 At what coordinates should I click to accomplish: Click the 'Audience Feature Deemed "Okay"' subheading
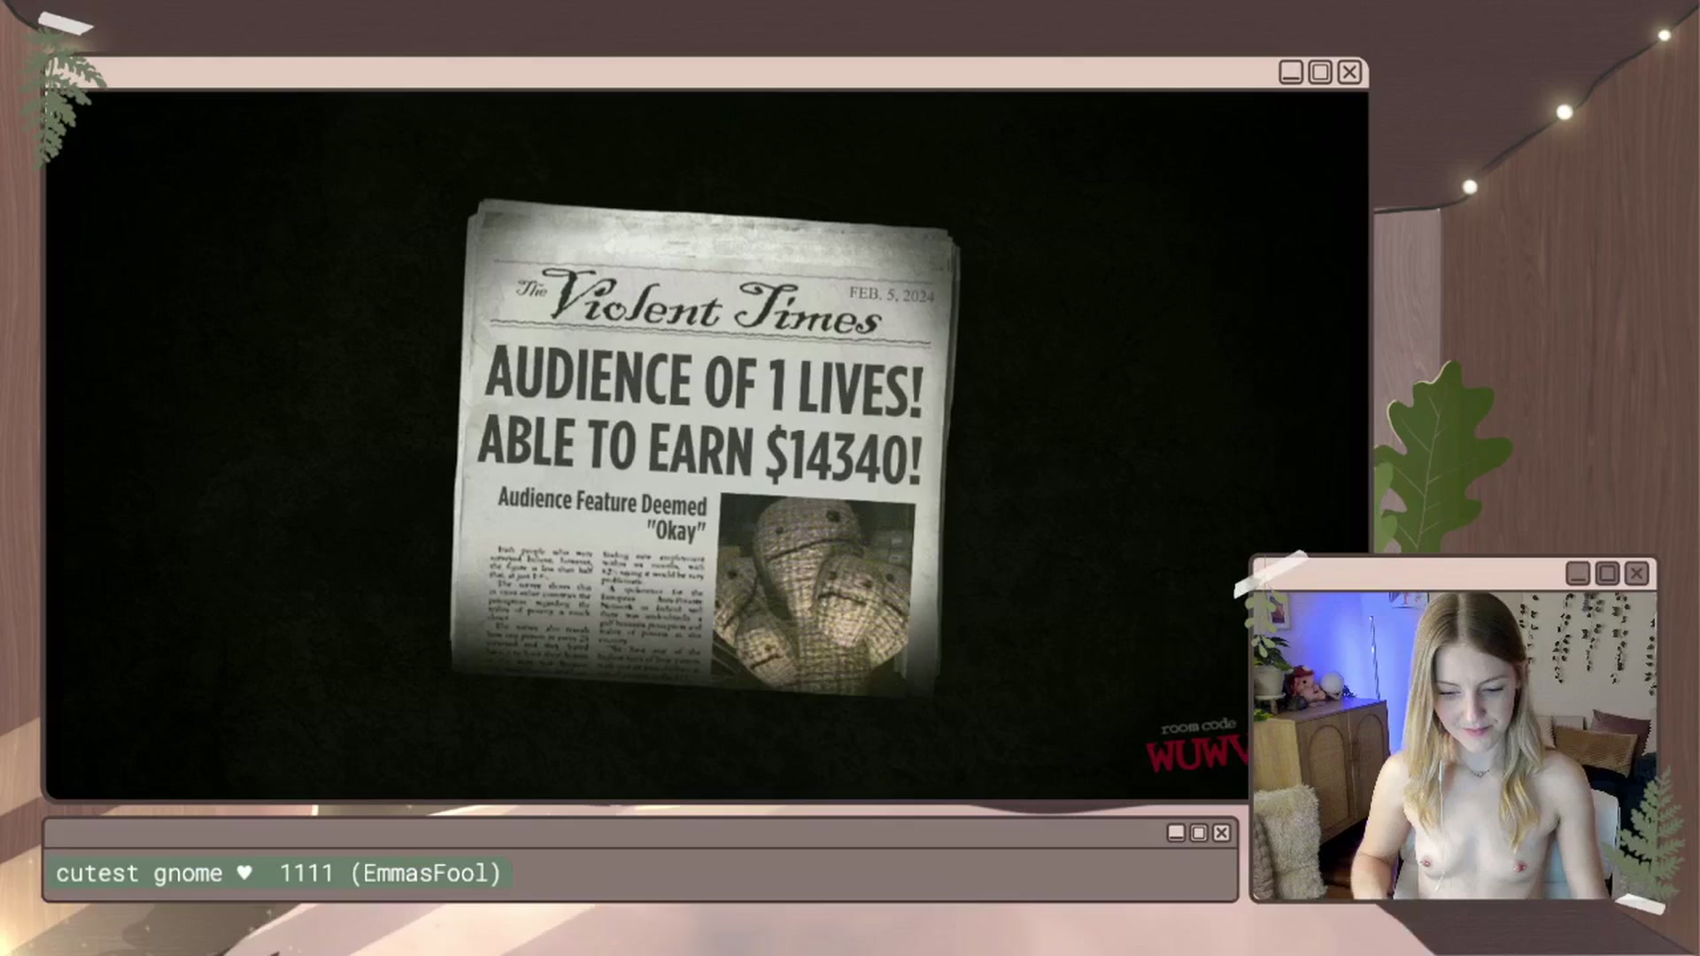coord(603,514)
